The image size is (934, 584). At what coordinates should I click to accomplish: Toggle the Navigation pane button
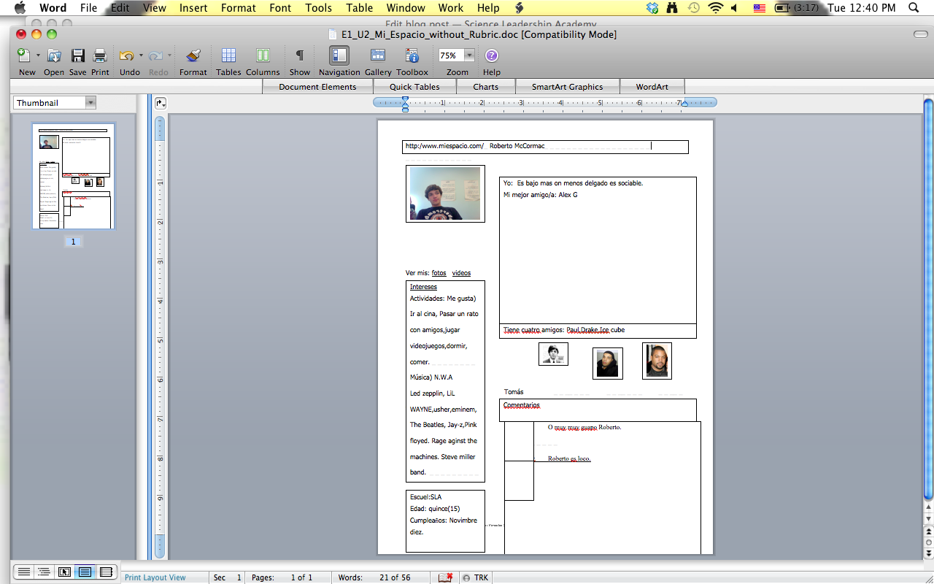(339, 56)
